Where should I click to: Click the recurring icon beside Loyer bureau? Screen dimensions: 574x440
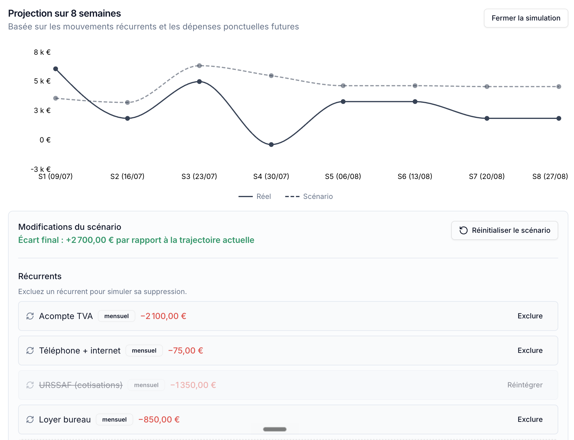pos(30,419)
